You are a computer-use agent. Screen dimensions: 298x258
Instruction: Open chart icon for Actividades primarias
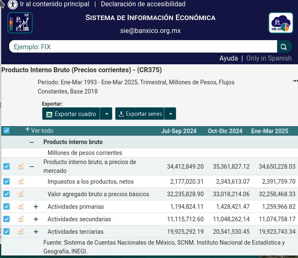click(x=21, y=207)
